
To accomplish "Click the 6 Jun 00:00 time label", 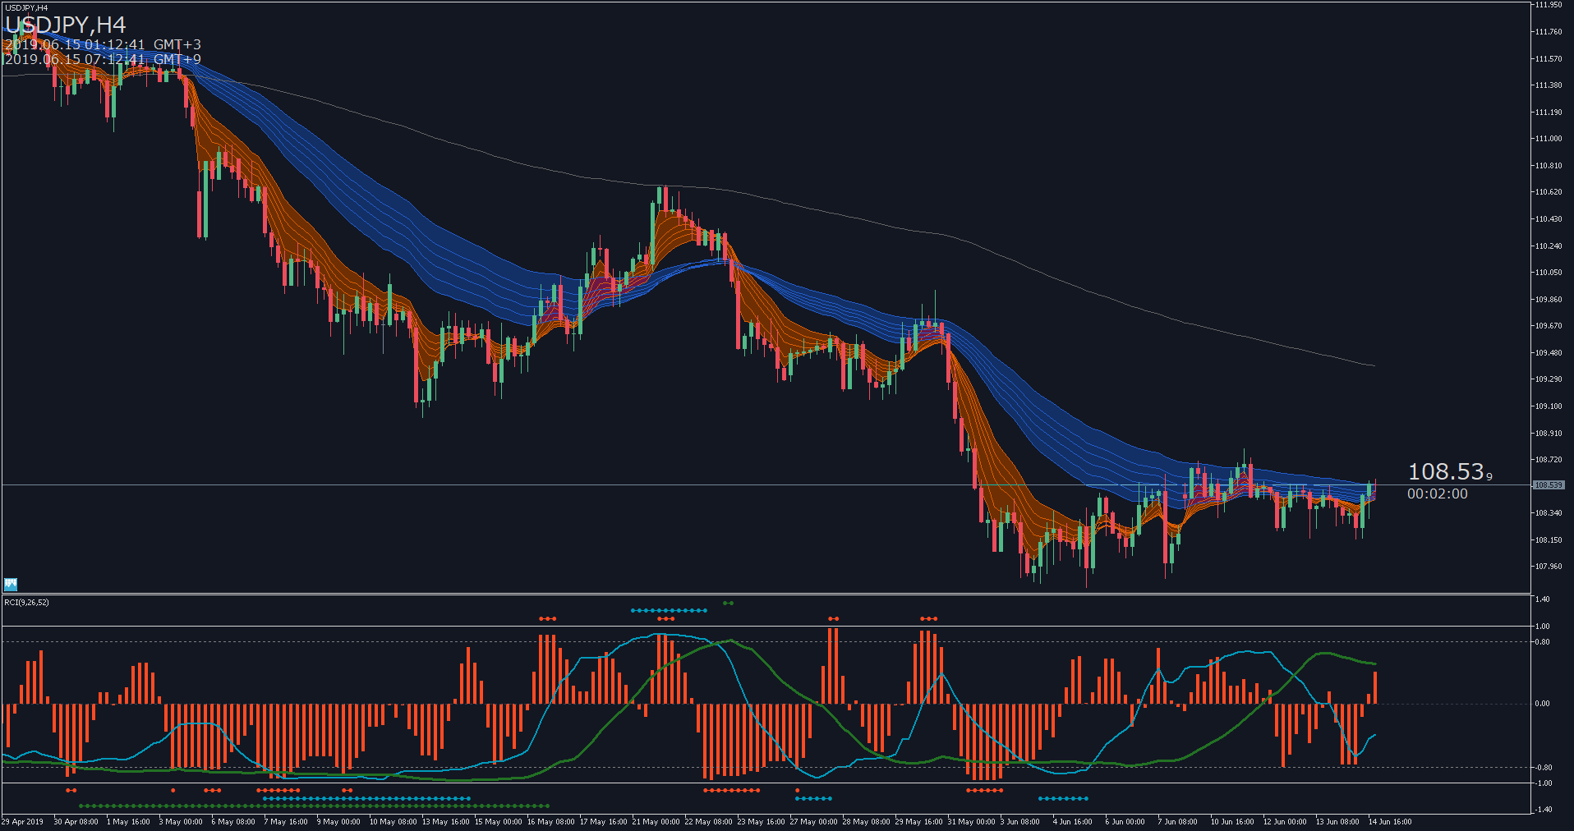I will click(x=1125, y=822).
